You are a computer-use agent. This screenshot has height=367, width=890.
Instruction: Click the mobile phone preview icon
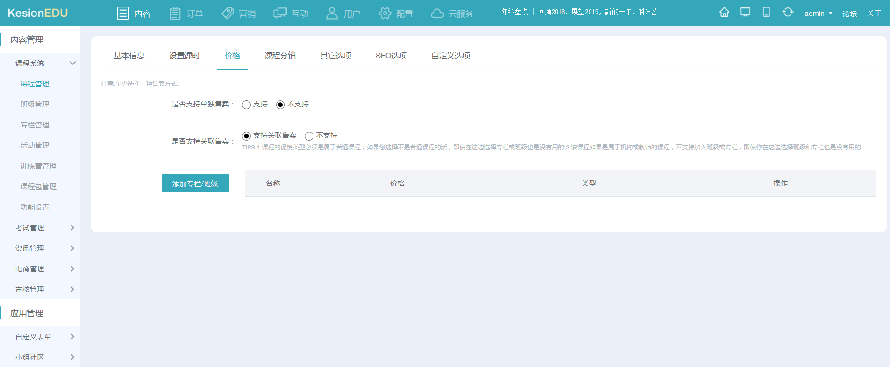[766, 13]
